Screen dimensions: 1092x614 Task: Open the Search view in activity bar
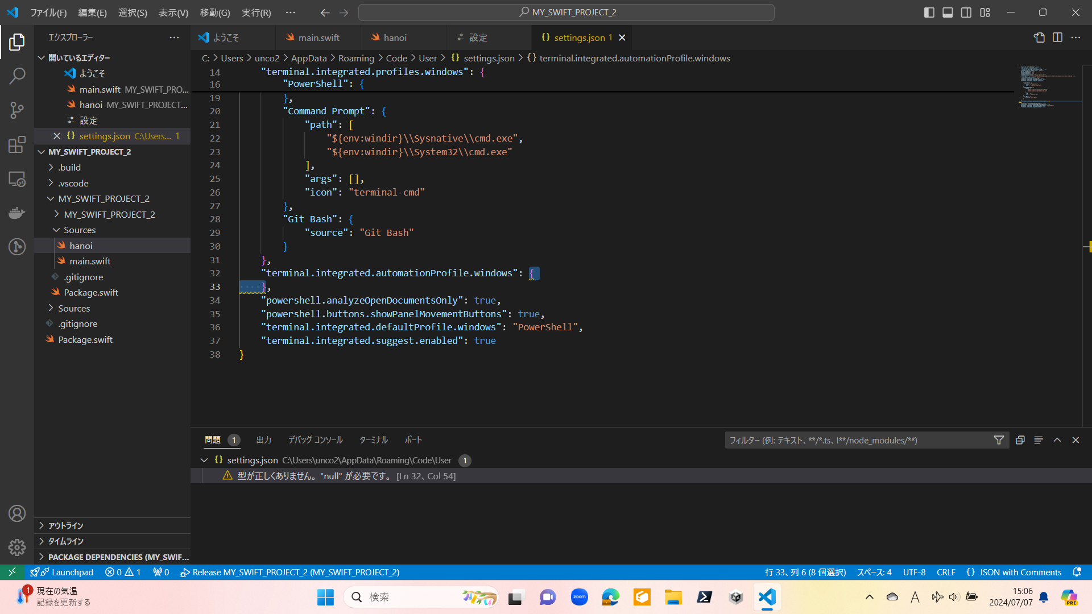coord(17,76)
